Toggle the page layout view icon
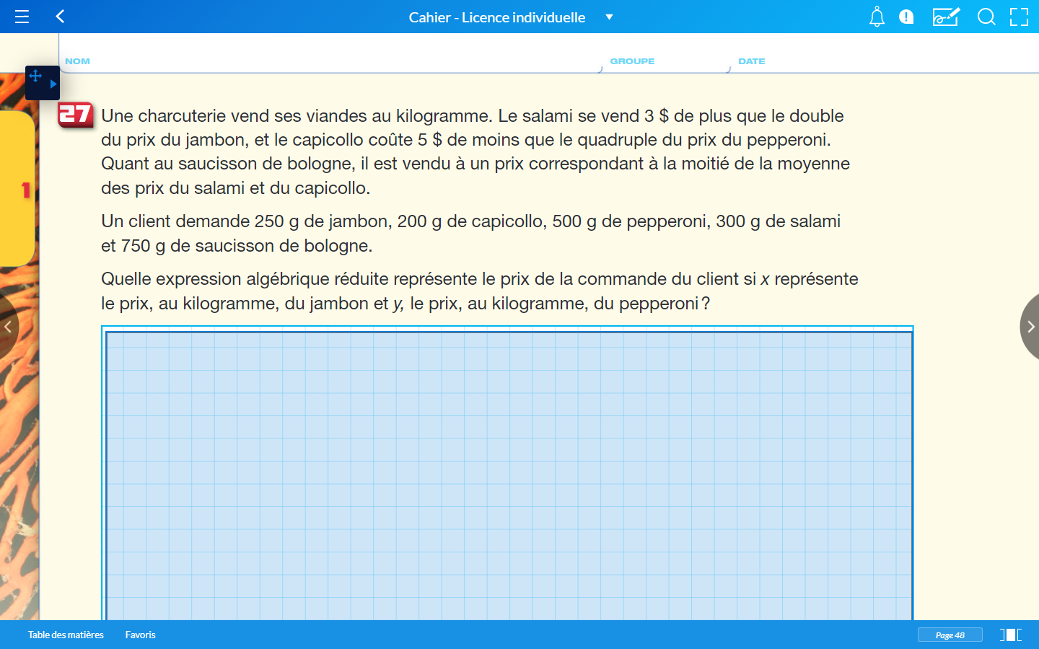Screen dimensions: 1039x649 coord(1010,635)
